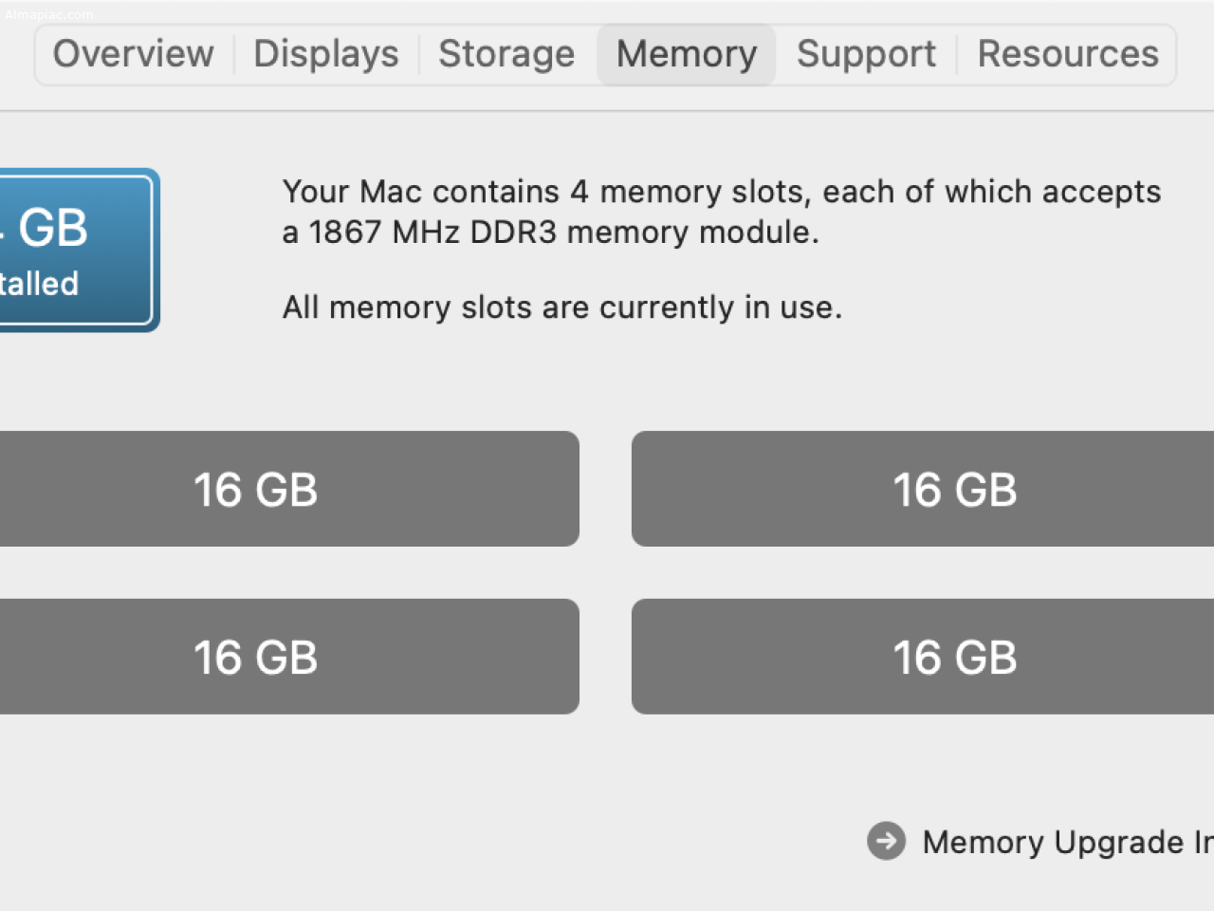The width and height of the screenshot is (1214, 911).
Task: Open the Memory Upgrade Instructions link
Action: coord(1068,842)
